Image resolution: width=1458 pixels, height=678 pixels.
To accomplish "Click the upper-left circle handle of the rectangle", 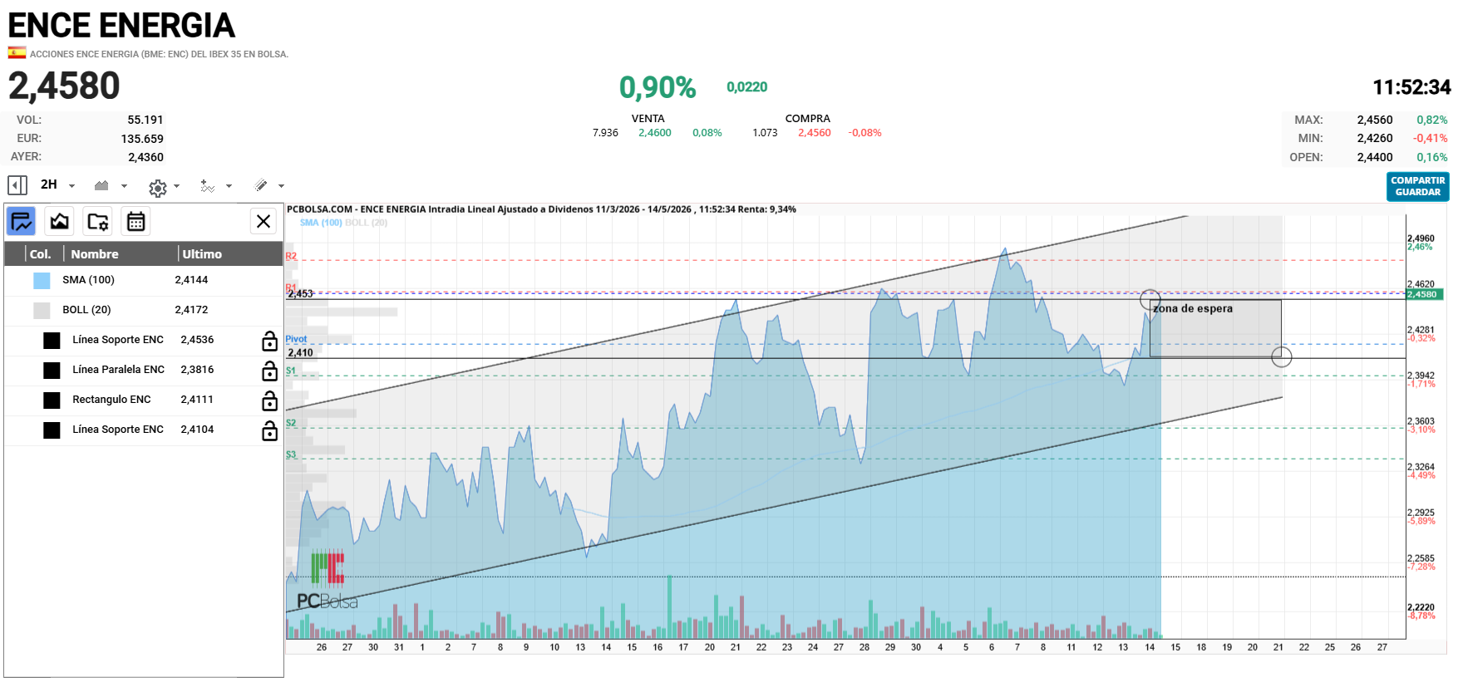I will (1150, 299).
